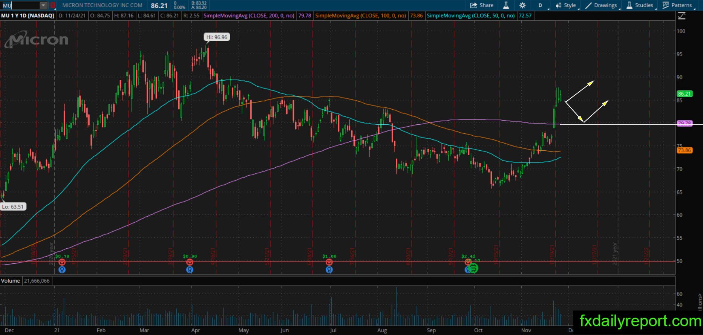Click the 100-period SimpleMovingAvg label
This screenshot has width=703, height=335.
pyautogui.click(x=360, y=16)
